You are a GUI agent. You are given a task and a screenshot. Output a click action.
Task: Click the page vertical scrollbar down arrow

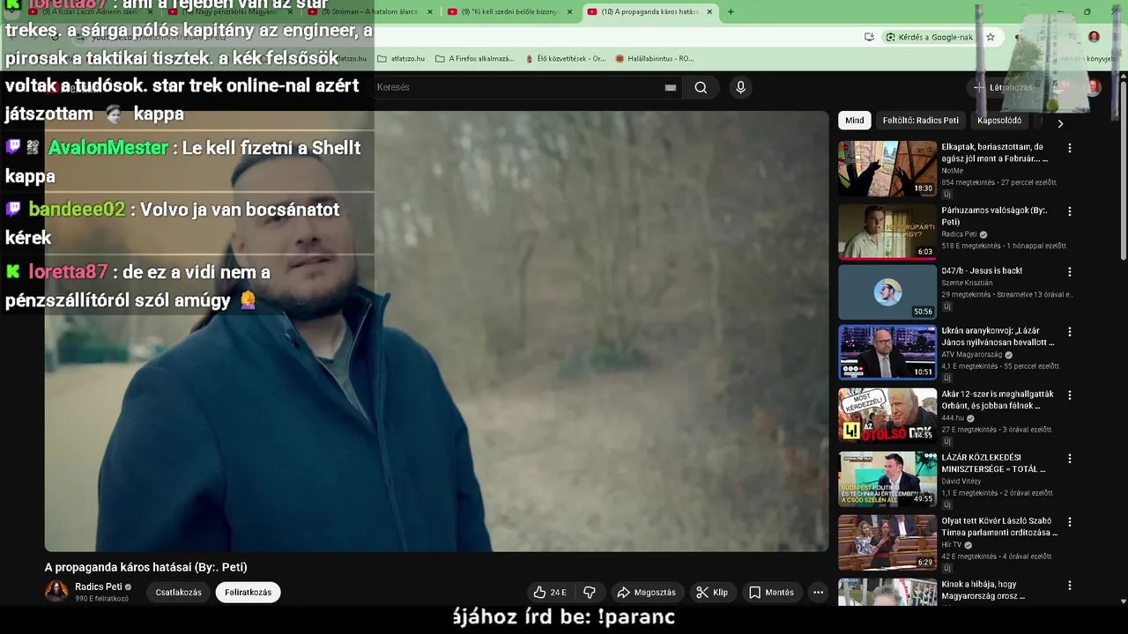click(1123, 602)
